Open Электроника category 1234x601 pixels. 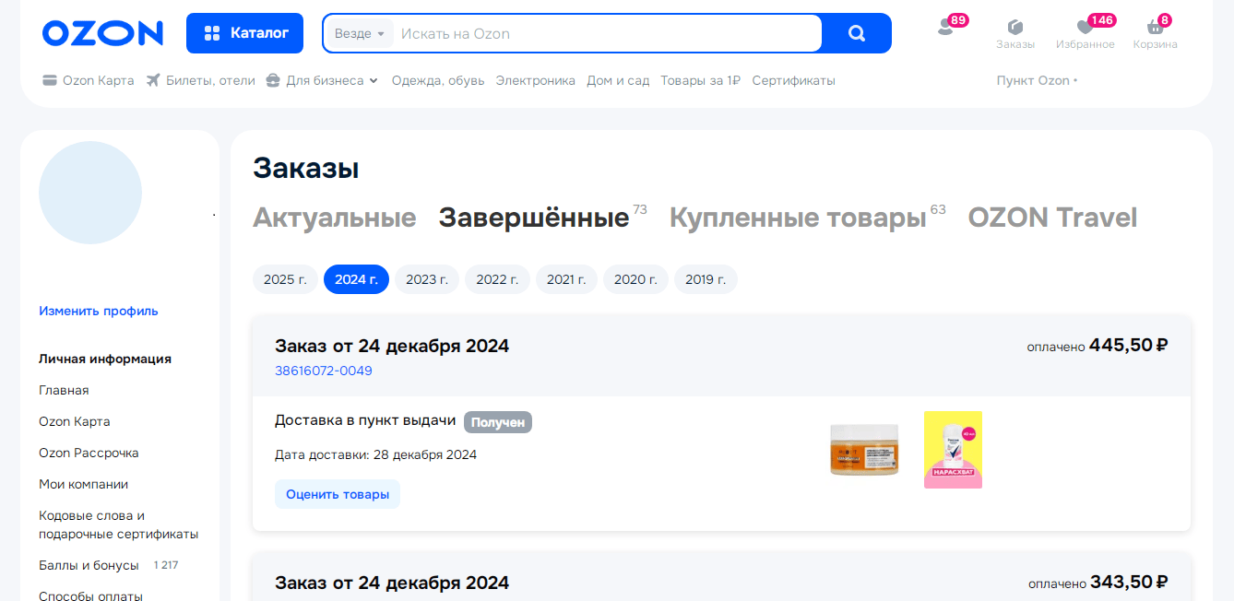point(536,80)
